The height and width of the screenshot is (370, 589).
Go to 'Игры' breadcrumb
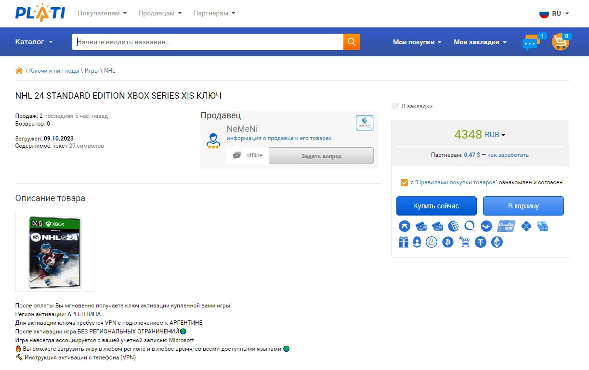pos(92,71)
